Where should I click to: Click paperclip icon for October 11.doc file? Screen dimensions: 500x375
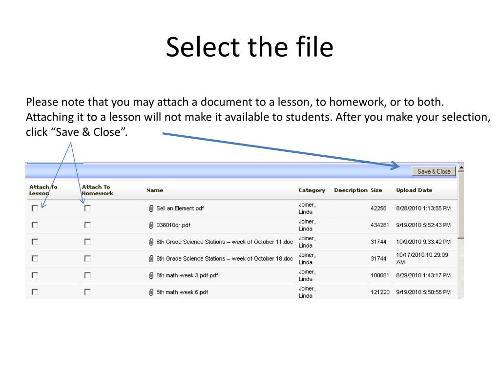pyautogui.click(x=151, y=242)
